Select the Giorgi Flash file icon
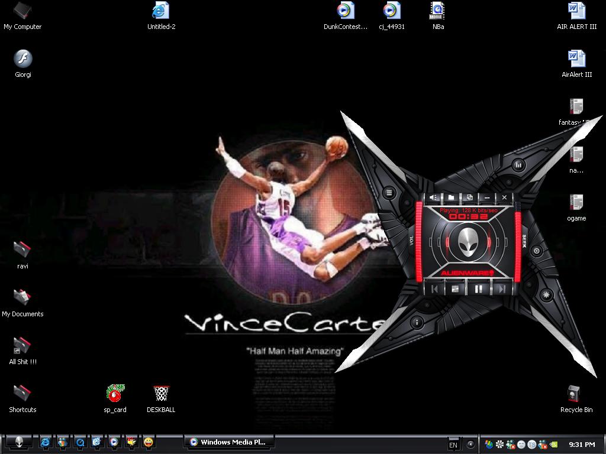The image size is (606, 454). click(23, 64)
